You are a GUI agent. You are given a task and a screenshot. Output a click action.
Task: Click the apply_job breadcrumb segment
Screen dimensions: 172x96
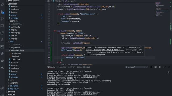pos(71,1)
